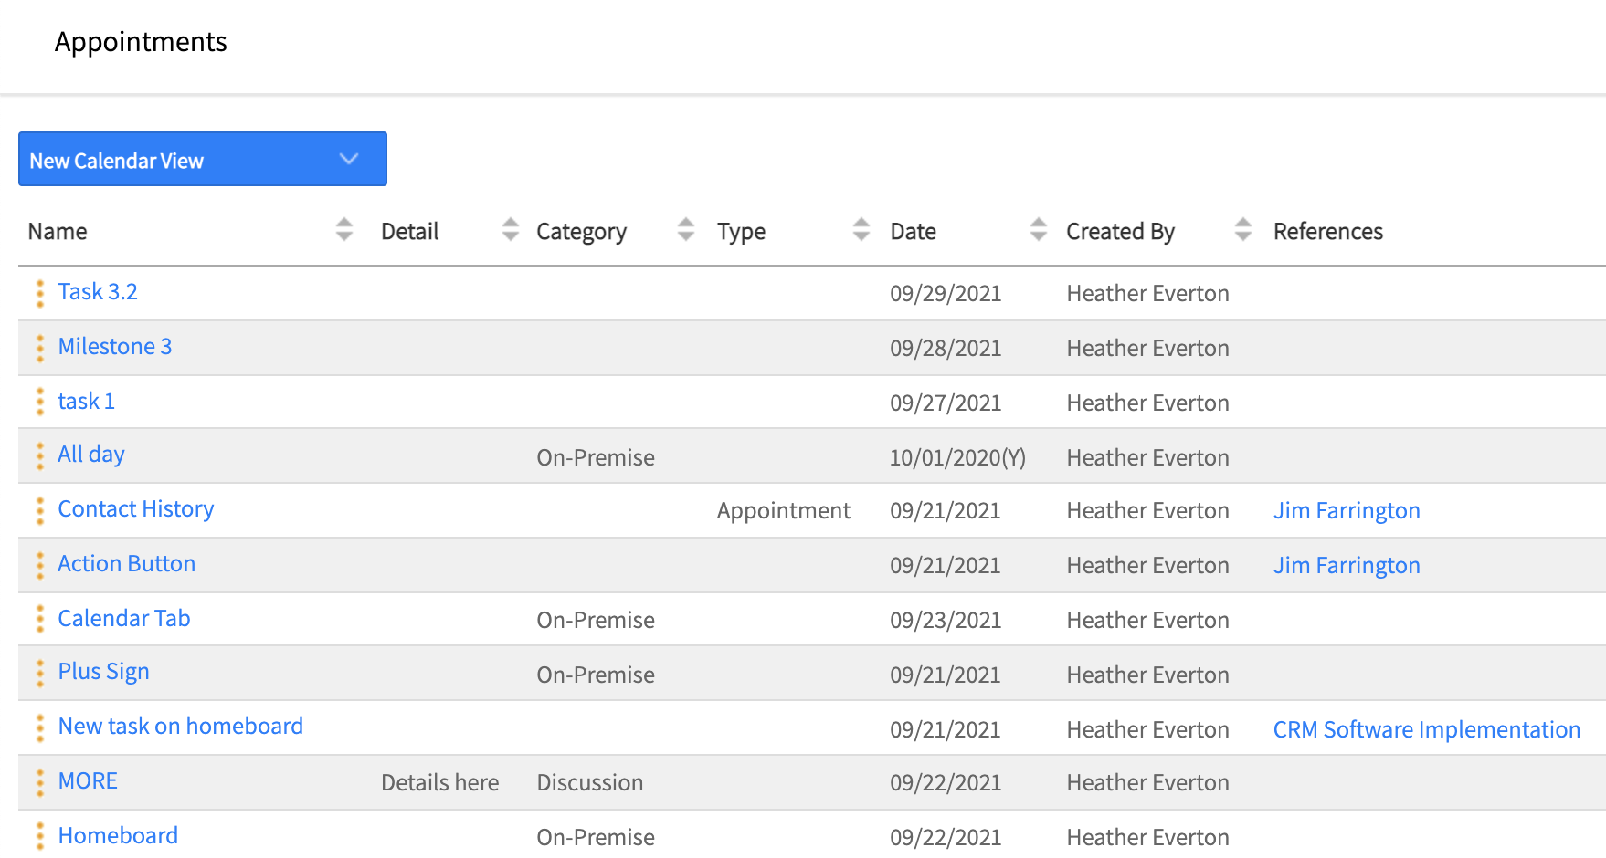Select the 09/23/2021 date cell
The height and width of the screenshot is (858, 1606).
946,621
